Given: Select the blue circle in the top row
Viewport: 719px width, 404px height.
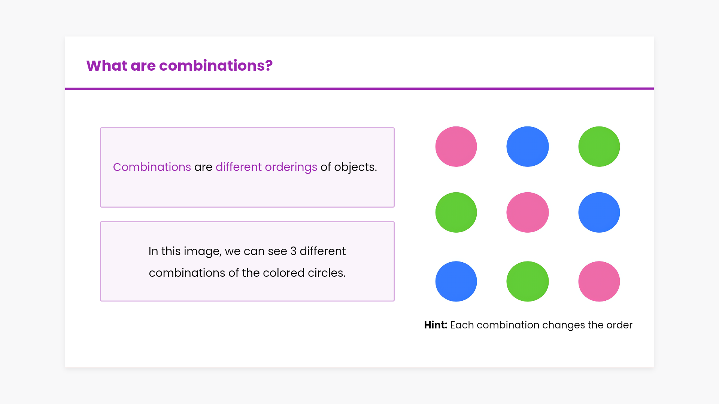Looking at the screenshot, I should pyautogui.click(x=527, y=146).
